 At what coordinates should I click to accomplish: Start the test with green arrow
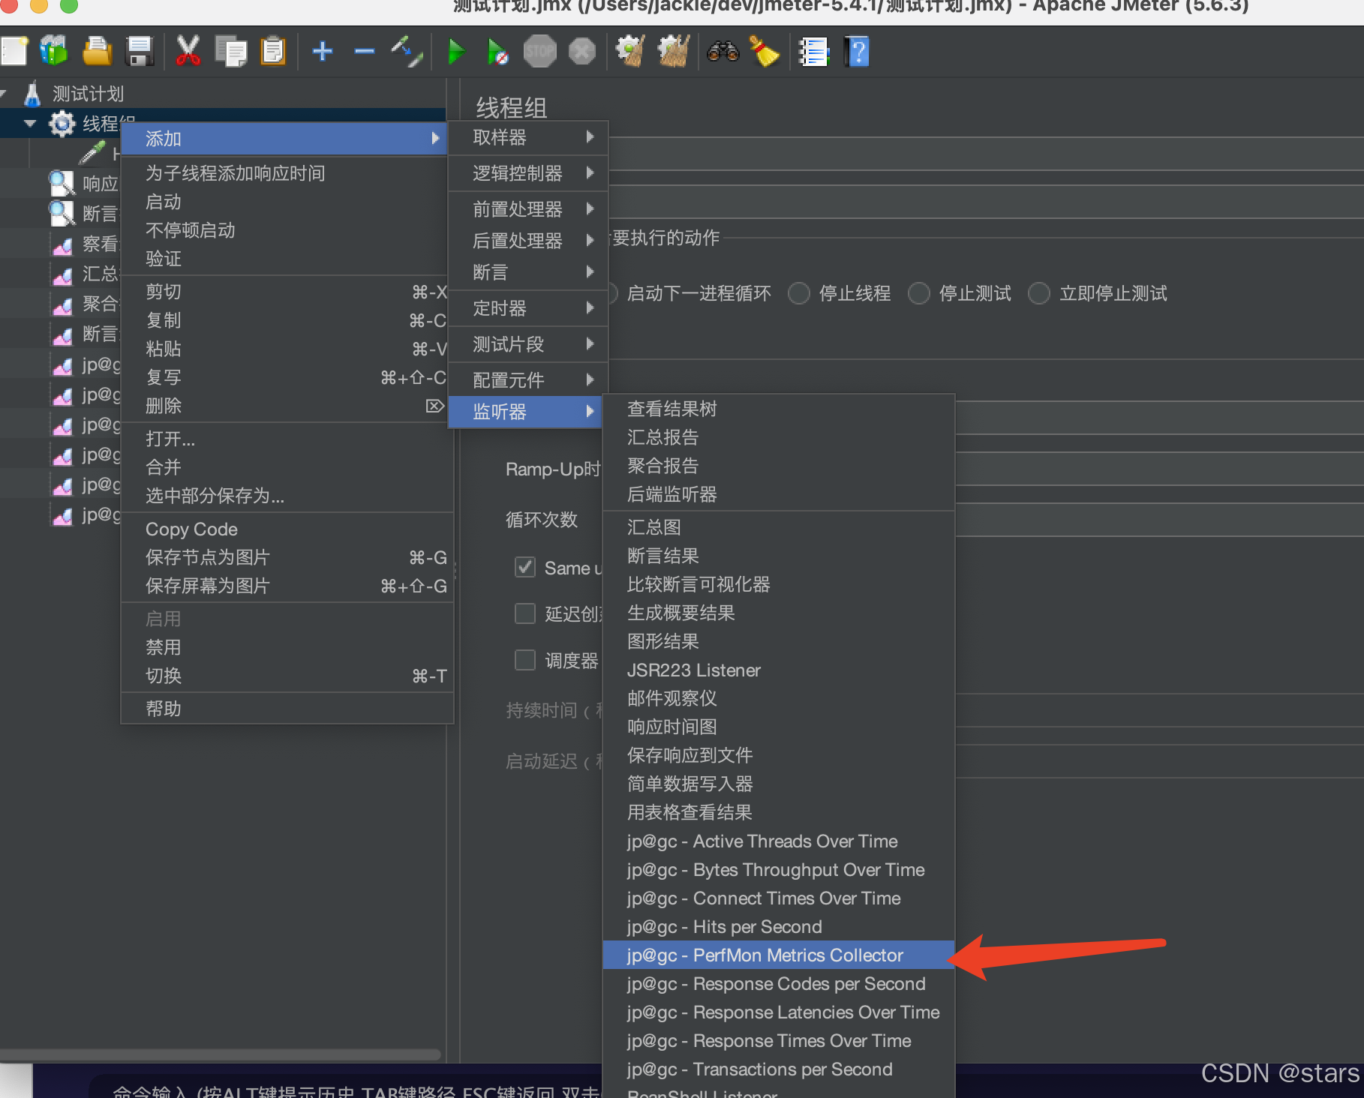(x=456, y=52)
